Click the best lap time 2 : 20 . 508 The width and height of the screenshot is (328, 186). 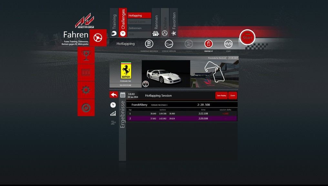203,105
